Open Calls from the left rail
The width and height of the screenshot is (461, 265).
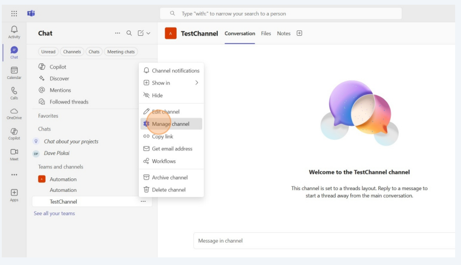(x=14, y=93)
